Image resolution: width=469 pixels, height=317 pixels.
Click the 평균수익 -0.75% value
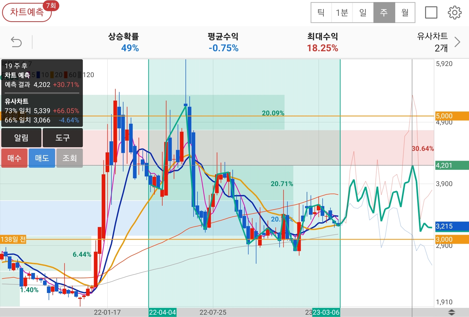point(224,48)
